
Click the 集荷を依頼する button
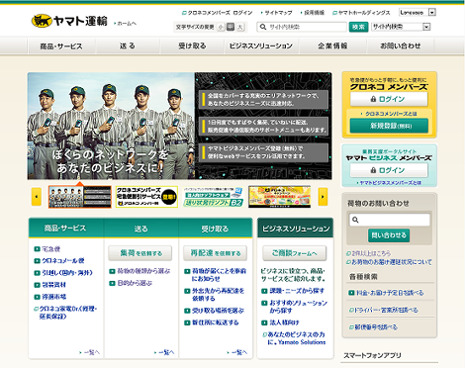click(x=140, y=253)
